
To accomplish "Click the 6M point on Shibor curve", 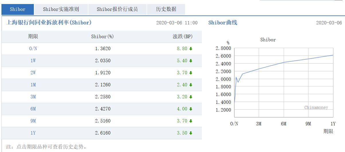I will tap(284, 62).
